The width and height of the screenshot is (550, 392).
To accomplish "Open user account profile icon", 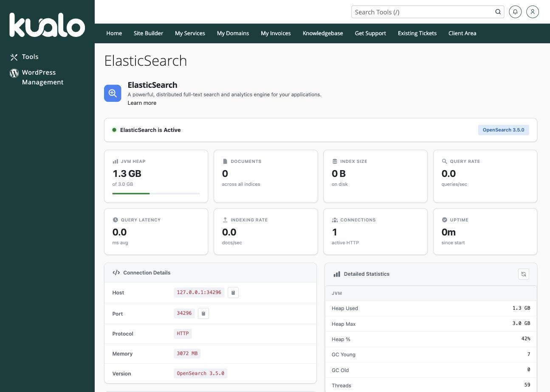I will 533,12.
